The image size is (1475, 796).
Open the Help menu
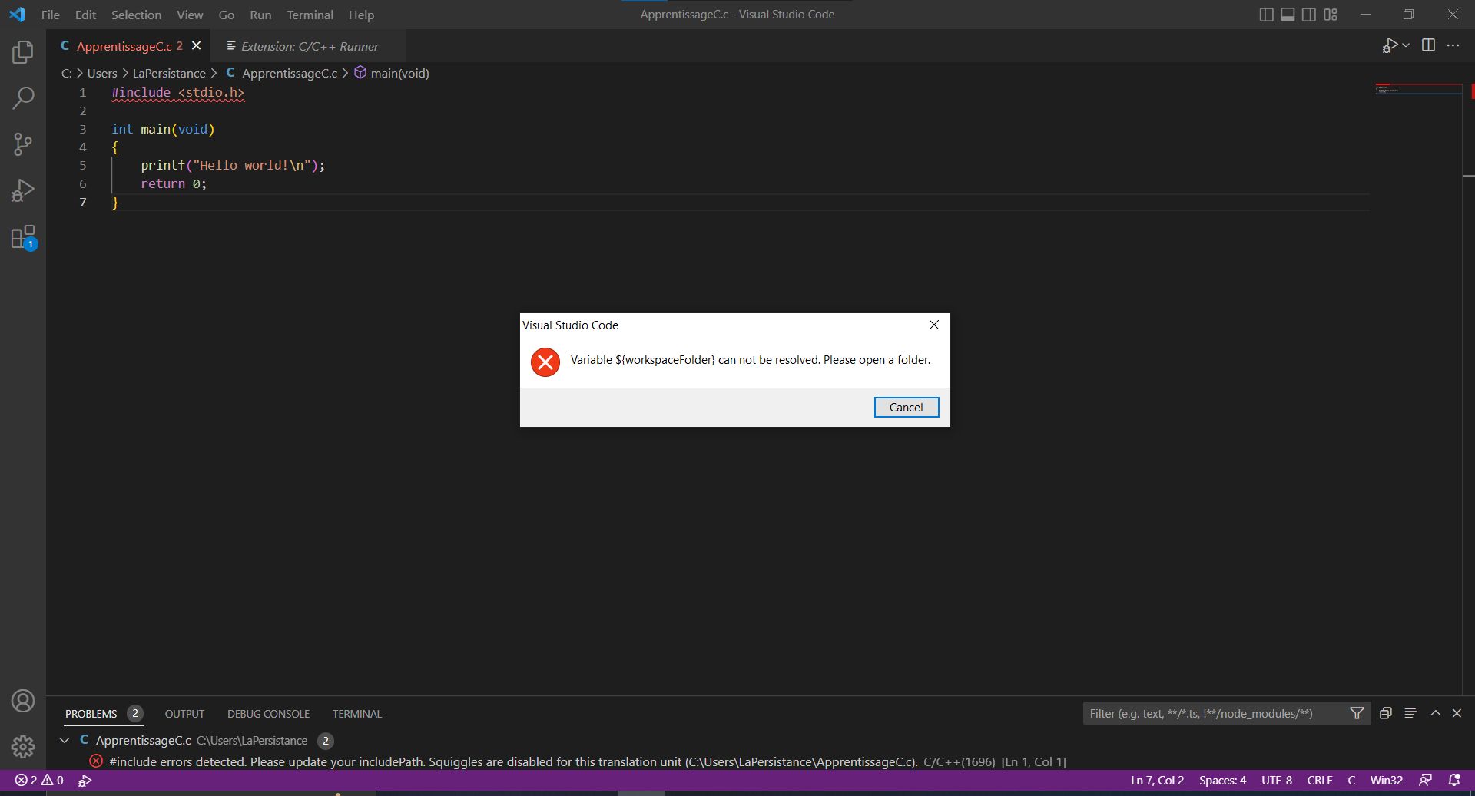[x=361, y=15]
